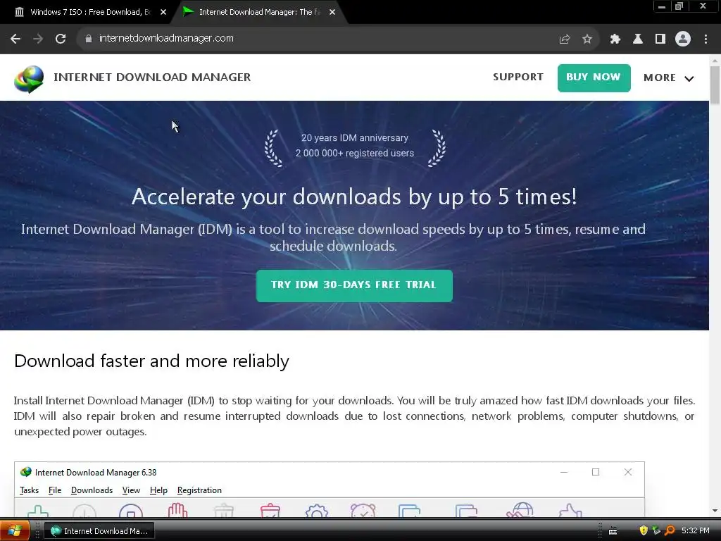Click the browser forward arrow

pos(38,39)
